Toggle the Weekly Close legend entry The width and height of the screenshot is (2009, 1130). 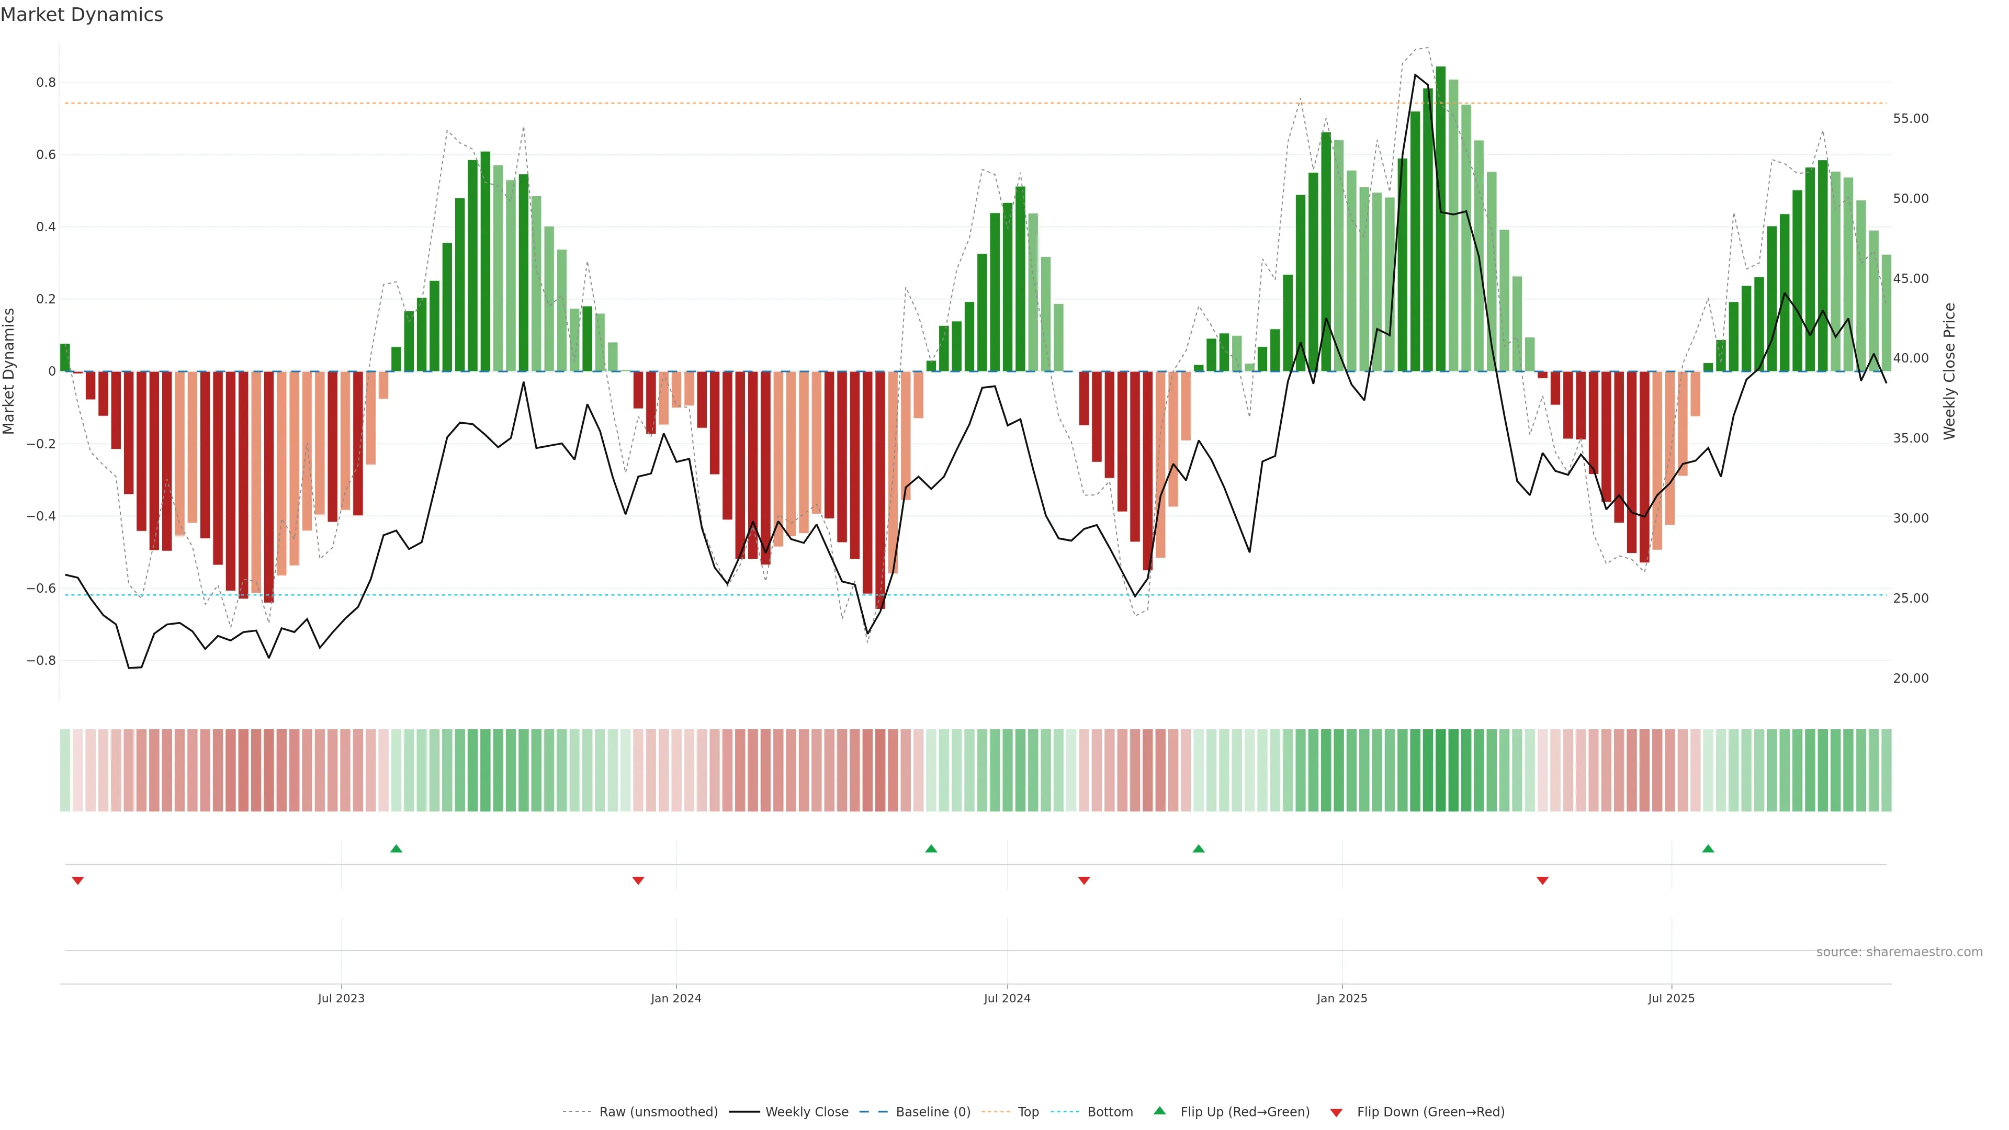(x=806, y=1112)
